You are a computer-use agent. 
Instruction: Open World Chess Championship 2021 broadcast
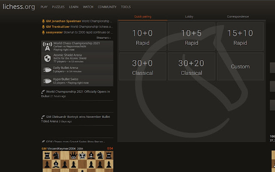77,46
